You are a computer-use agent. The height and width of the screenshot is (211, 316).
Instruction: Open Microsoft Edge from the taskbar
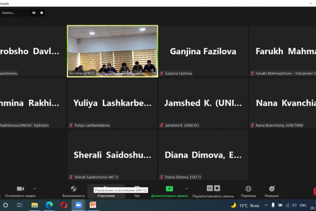49,205
